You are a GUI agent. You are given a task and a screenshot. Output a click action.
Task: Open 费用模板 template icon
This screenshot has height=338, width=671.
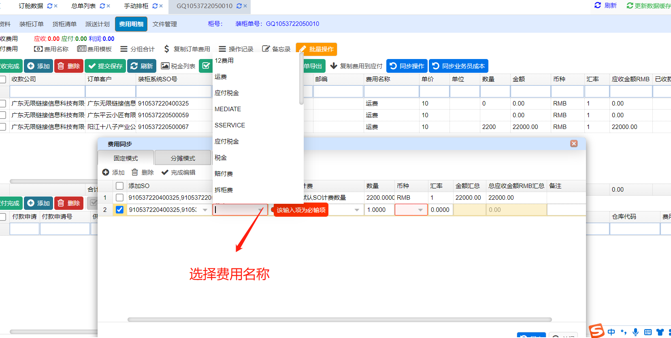point(81,49)
